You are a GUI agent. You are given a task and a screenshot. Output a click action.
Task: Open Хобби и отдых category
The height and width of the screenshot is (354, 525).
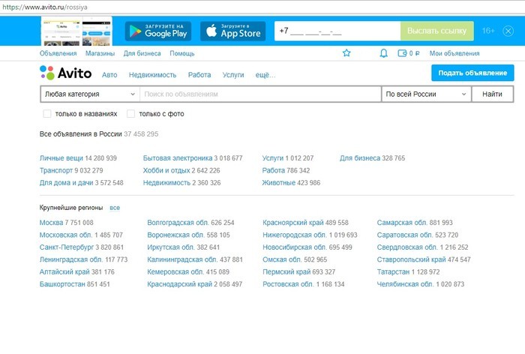pyautogui.click(x=166, y=170)
